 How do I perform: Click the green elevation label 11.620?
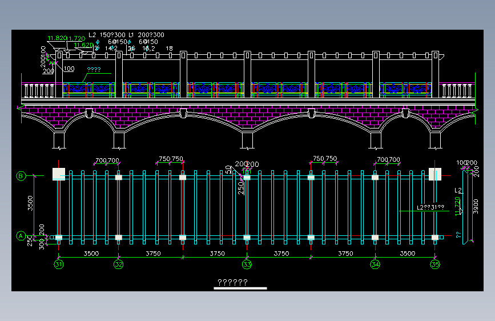(83, 45)
